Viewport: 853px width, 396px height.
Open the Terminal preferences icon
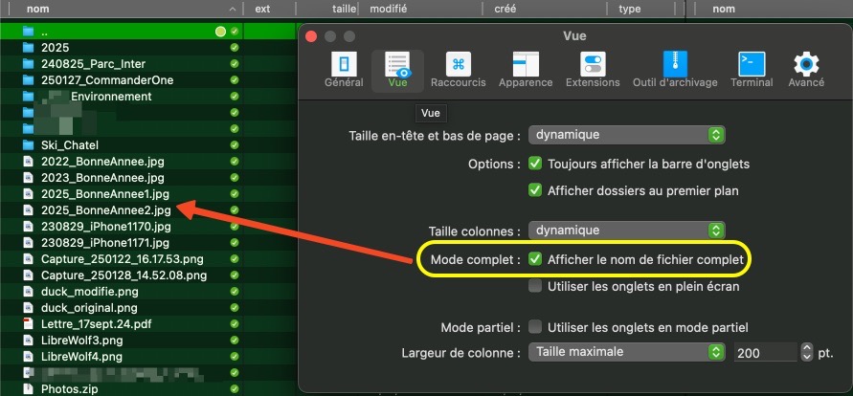(x=751, y=66)
